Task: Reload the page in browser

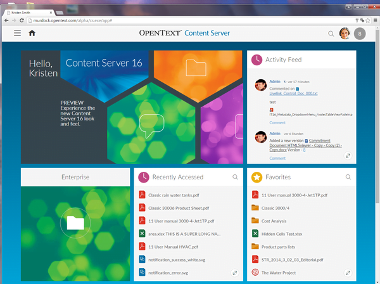Action: 22,20
